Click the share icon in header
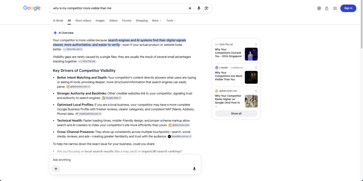The height and width of the screenshot is (181, 363). (x=326, y=8)
